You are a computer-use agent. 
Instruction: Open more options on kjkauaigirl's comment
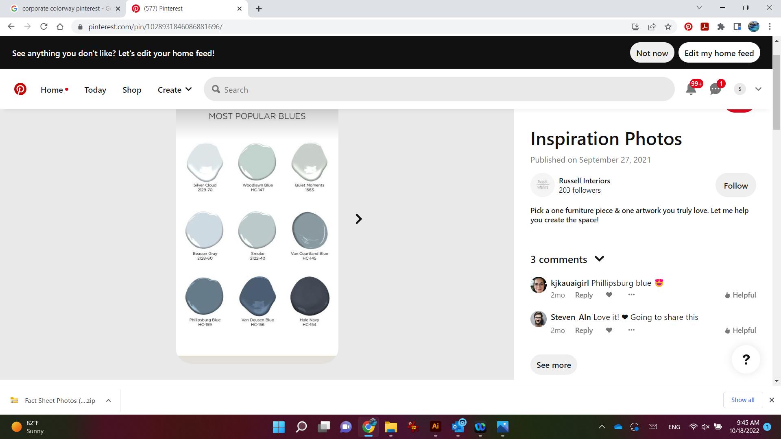point(631,295)
